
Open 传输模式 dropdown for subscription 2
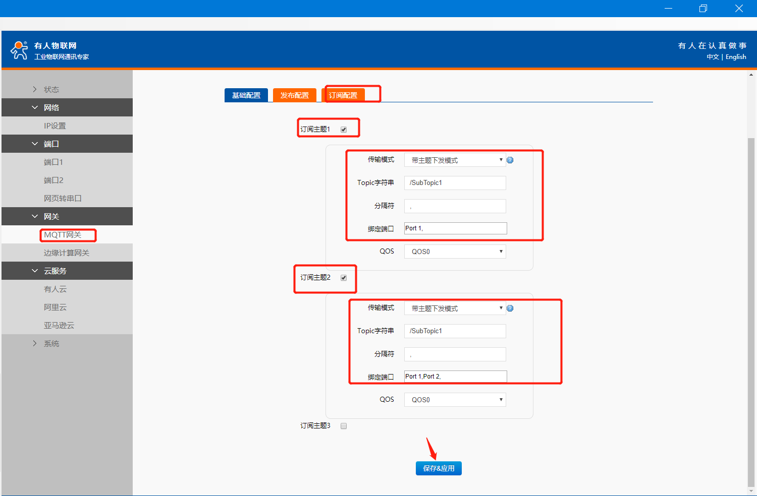(x=455, y=308)
